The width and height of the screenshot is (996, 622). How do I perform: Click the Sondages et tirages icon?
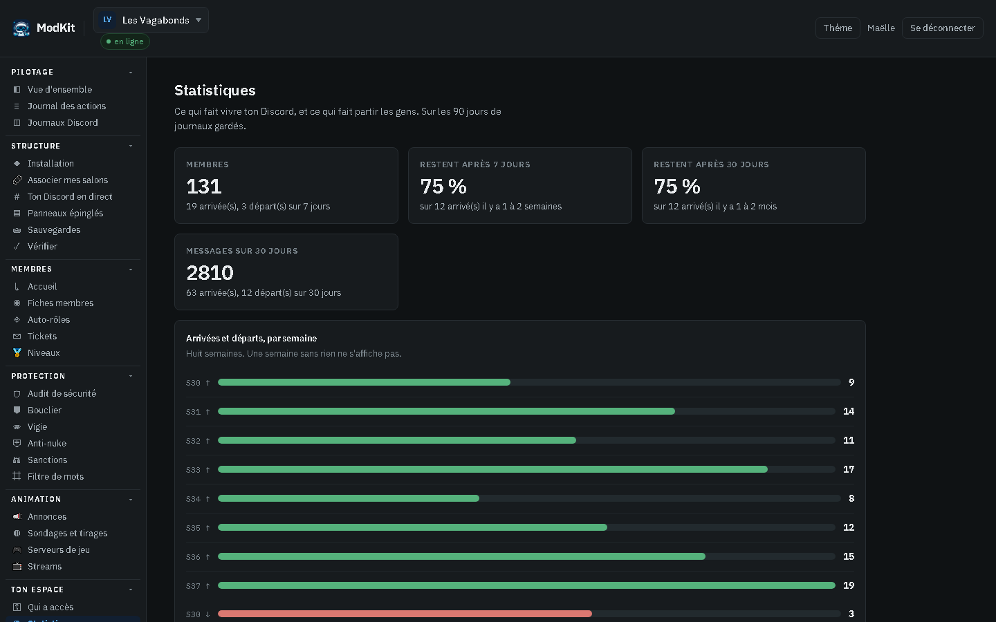tap(17, 533)
